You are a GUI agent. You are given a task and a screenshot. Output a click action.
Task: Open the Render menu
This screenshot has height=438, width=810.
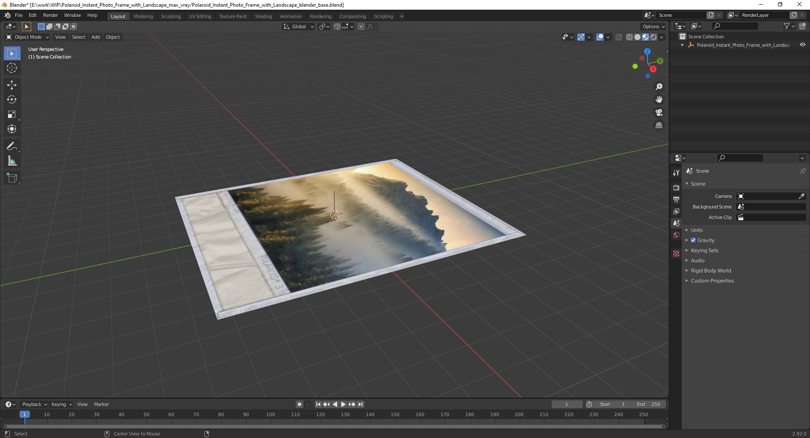(50, 15)
